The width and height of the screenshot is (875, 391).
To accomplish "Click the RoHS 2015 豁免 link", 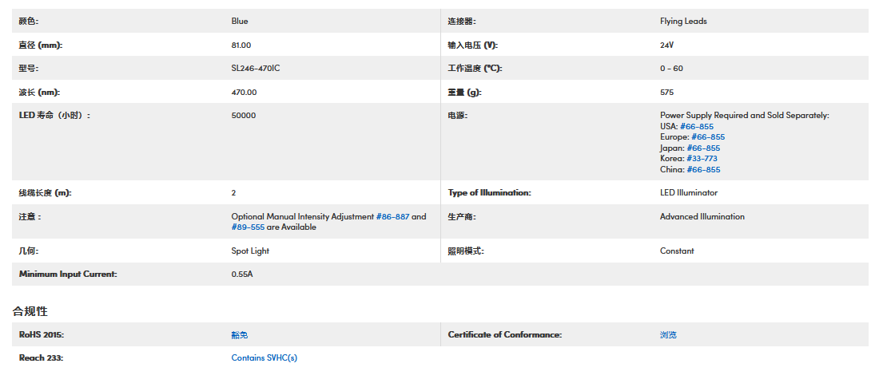I will [240, 335].
